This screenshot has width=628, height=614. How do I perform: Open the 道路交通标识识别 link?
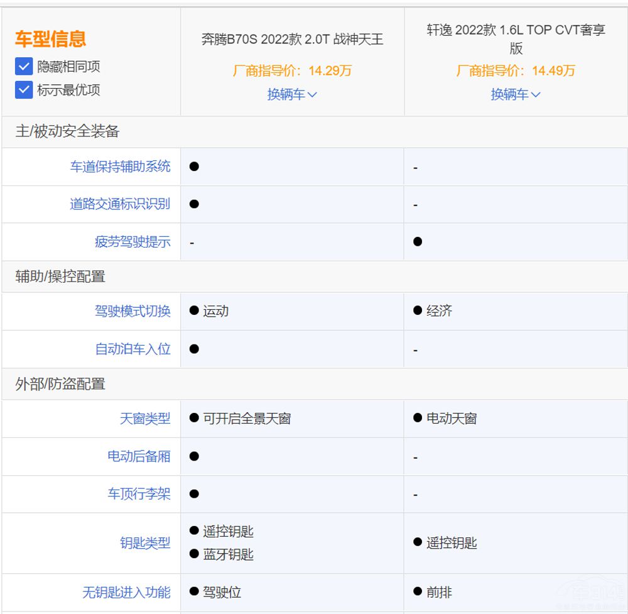tap(120, 204)
